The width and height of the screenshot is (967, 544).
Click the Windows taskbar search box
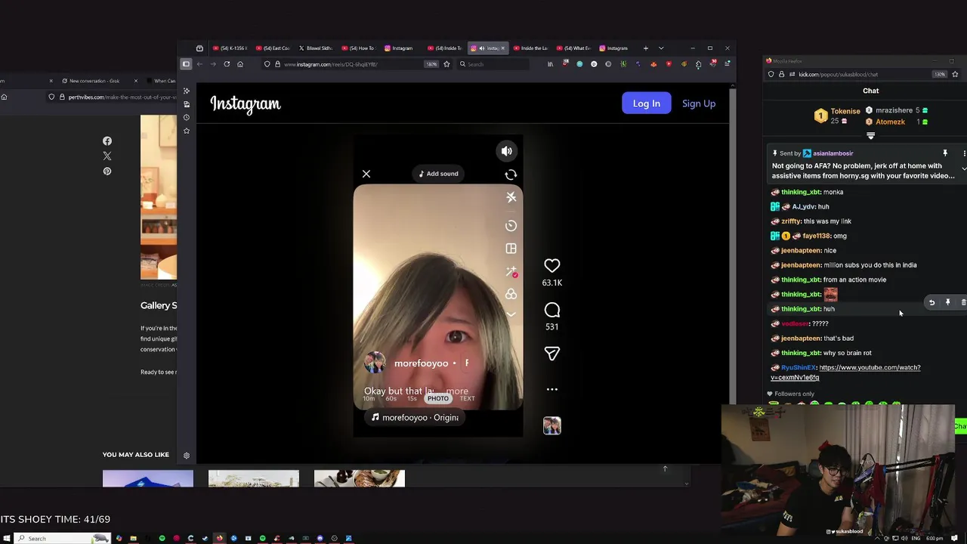tap(62, 538)
